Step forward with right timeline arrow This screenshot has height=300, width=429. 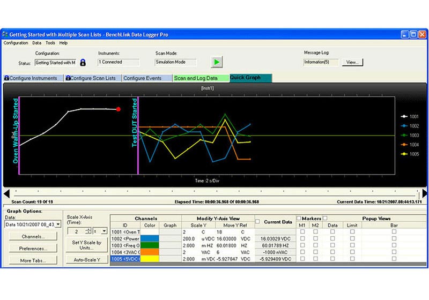click(424, 193)
